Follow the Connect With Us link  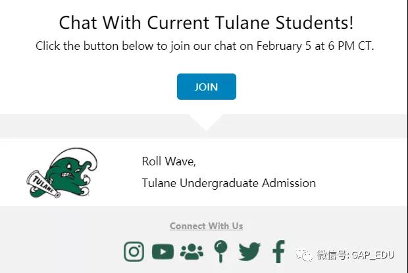coord(207,226)
